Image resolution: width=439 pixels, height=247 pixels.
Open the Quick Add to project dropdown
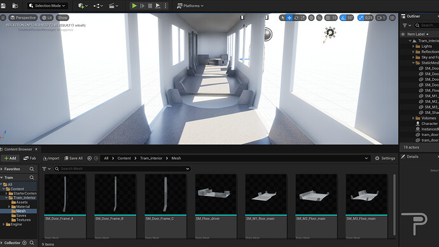pyautogui.click(x=83, y=6)
